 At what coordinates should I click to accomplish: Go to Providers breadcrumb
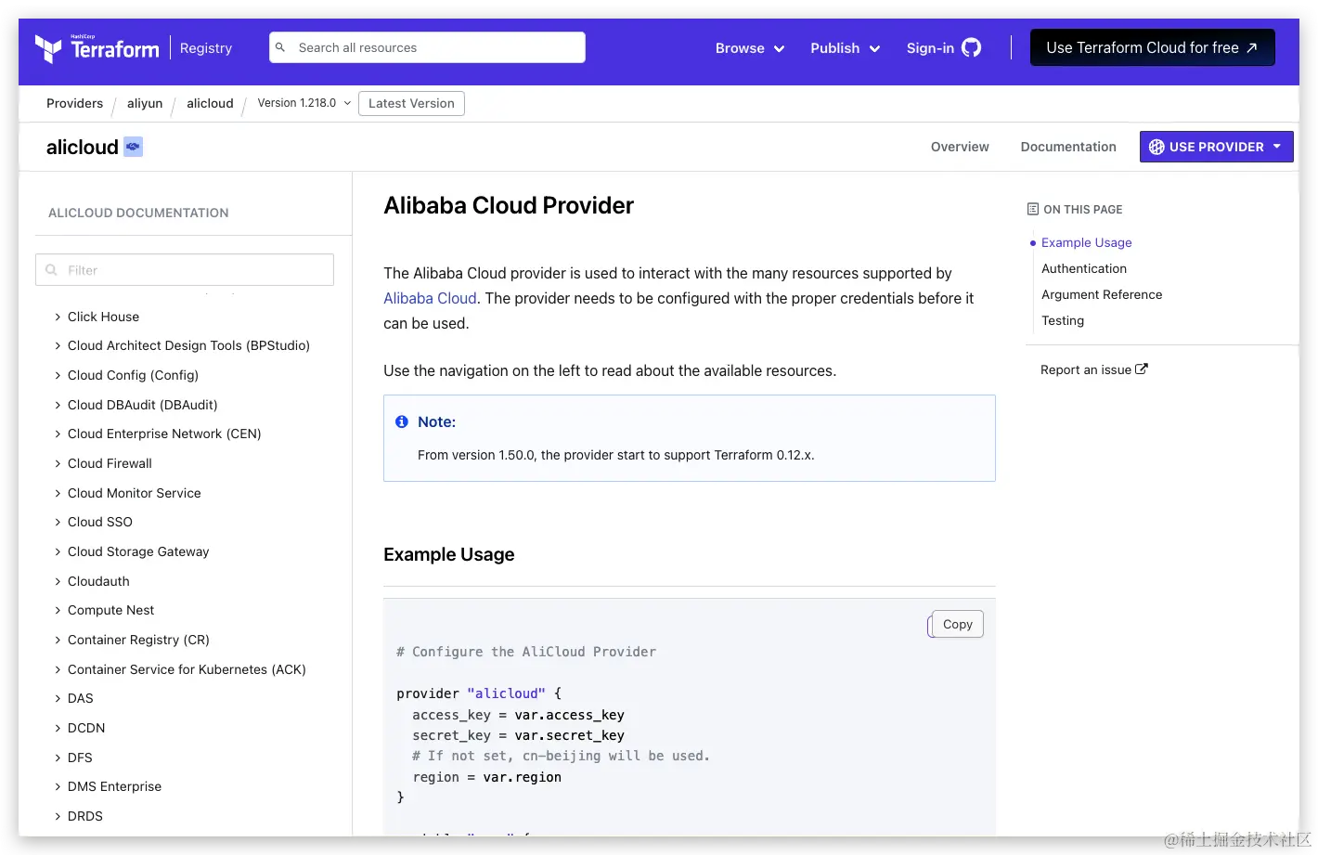74,103
